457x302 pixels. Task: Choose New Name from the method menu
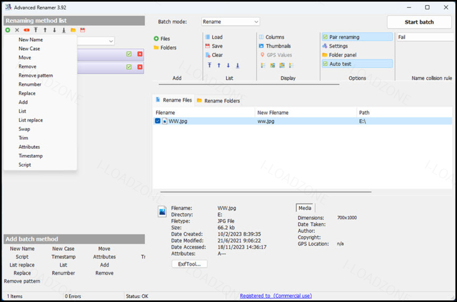31,40
